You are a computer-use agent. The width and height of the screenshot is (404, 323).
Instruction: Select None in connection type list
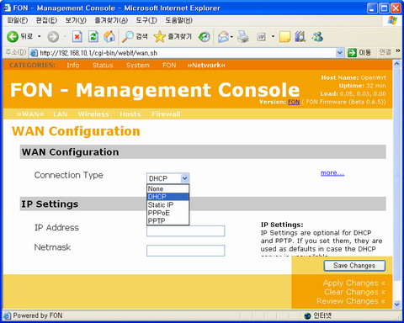(x=168, y=188)
